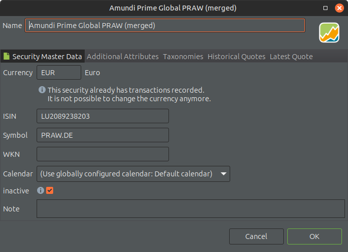
Task: Focus the ISIN input field
Action: [x=103, y=116]
